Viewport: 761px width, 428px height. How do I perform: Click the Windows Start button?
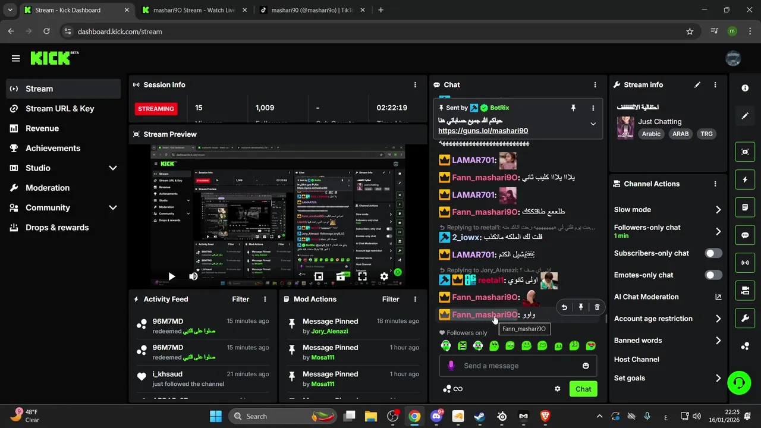click(x=216, y=416)
